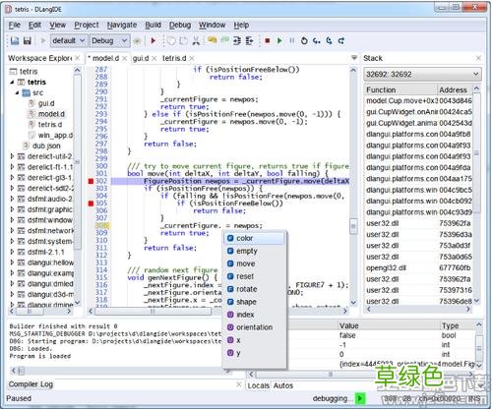Open the Navigate menu
Viewport: 492px width, 409px height.
pos(122,25)
